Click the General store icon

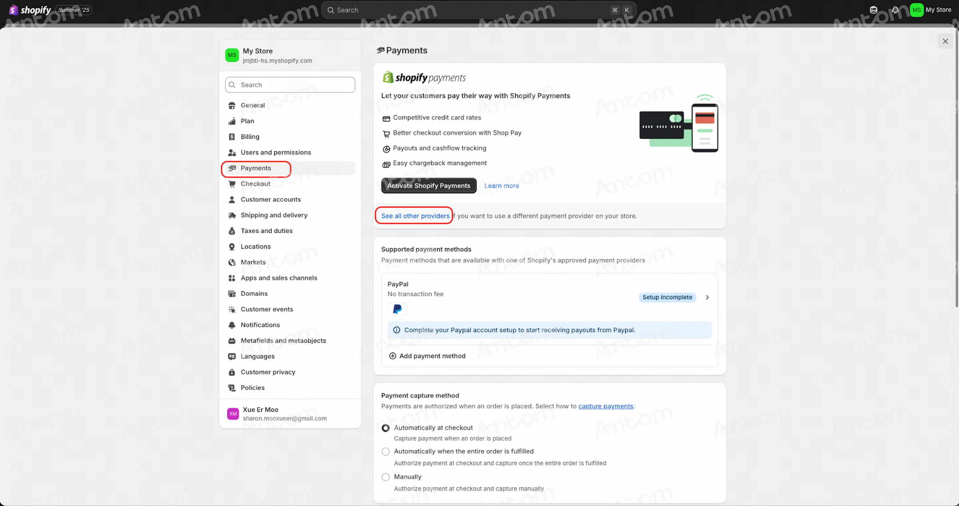(232, 106)
